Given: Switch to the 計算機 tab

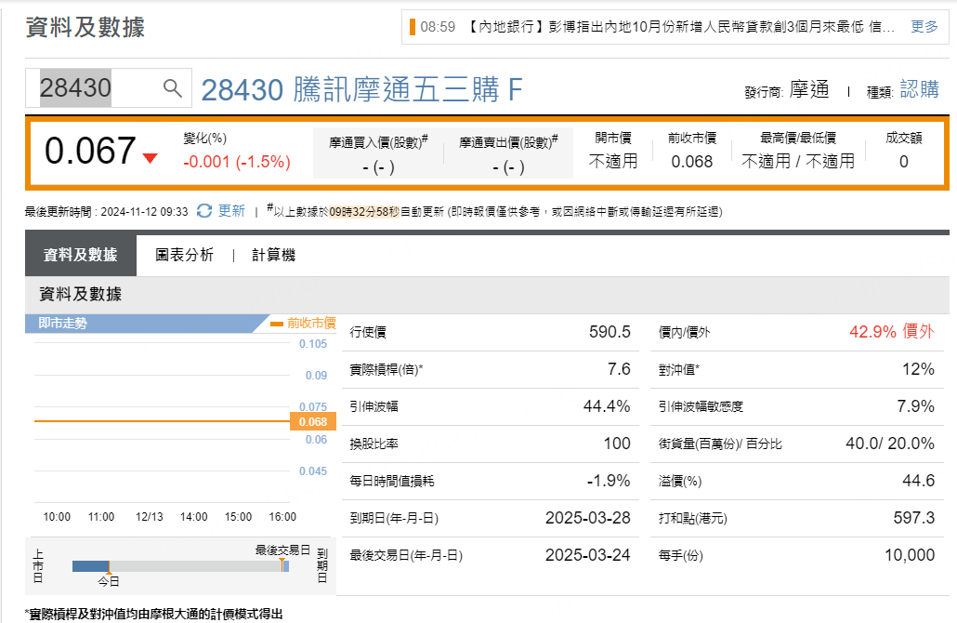Looking at the screenshot, I should pos(273,255).
